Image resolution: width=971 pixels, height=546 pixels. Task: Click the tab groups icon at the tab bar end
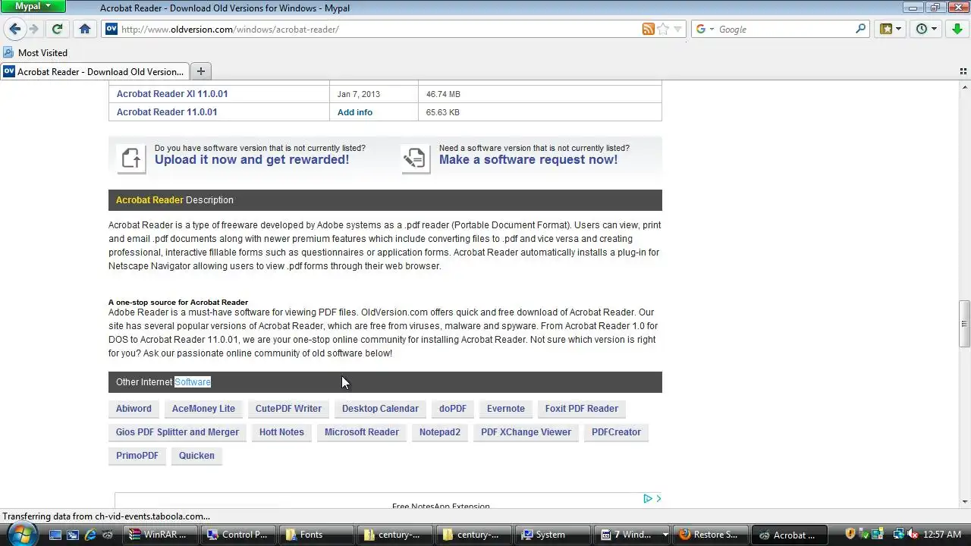point(963,71)
